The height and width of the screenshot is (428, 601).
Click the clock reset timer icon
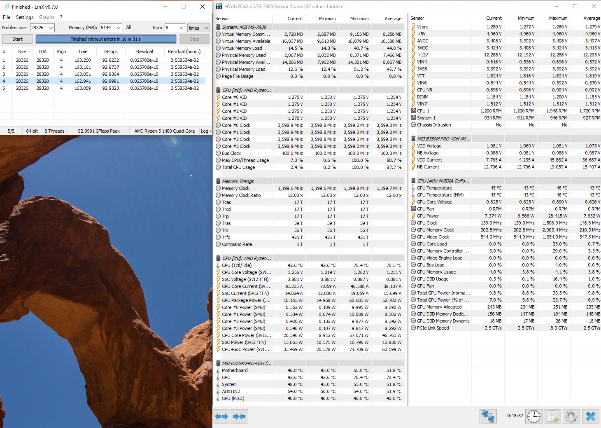click(534, 416)
